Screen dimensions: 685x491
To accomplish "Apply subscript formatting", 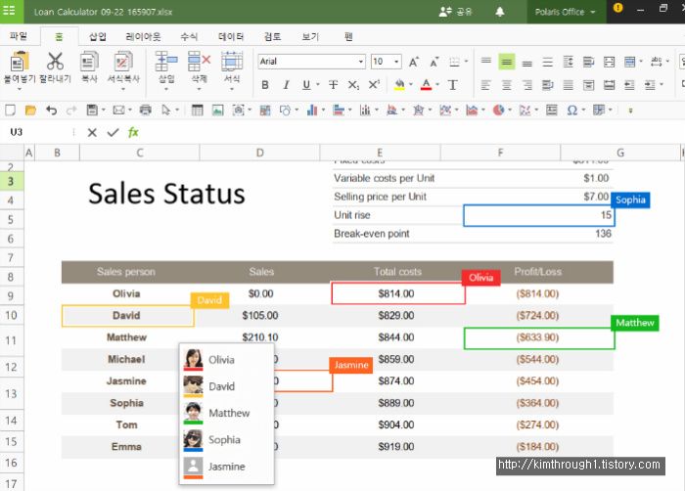I will pyautogui.click(x=353, y=85).
